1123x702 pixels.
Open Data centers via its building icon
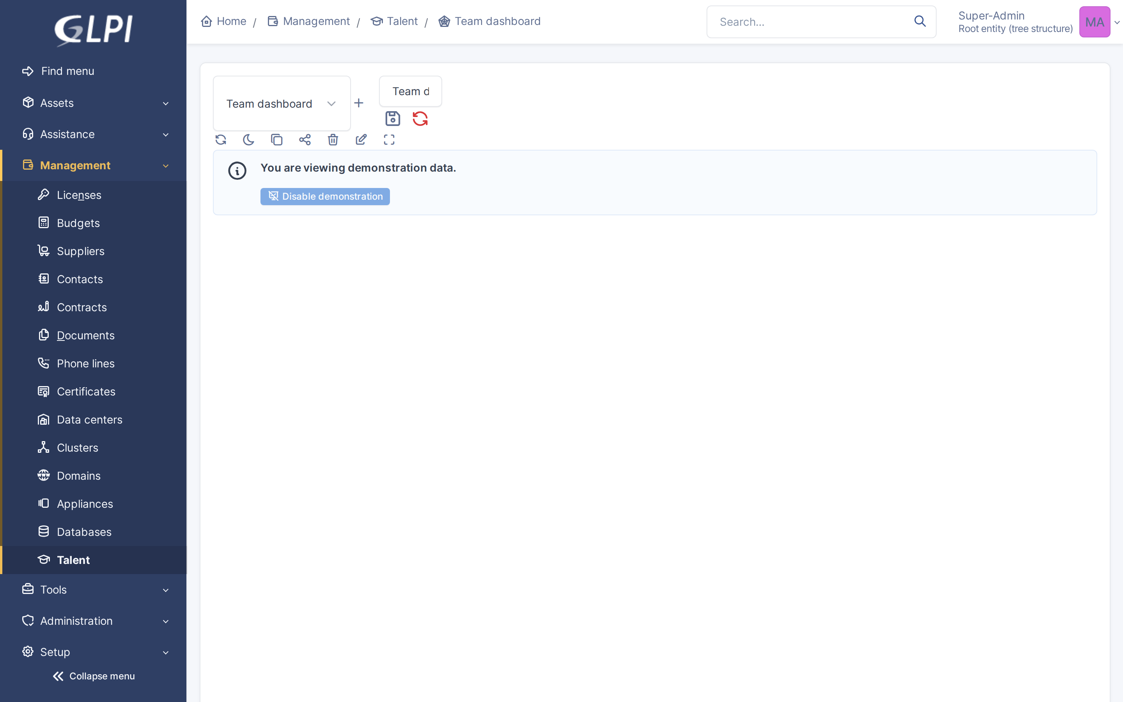pos(44,419)
